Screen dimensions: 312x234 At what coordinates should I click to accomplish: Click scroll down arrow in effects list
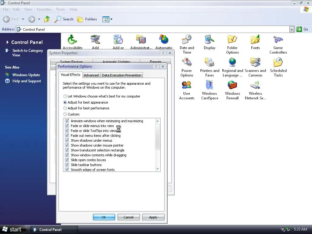(x=158, y=169)
